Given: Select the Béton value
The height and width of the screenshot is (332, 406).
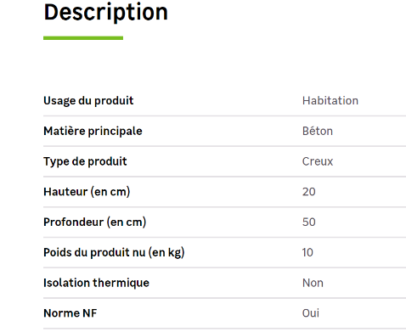Looking at the screenshot, I should 318,131.
